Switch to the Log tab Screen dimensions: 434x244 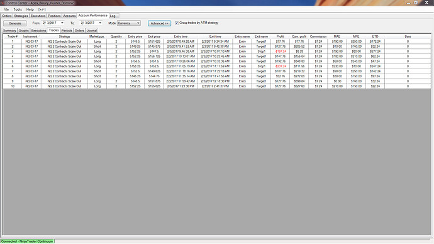click(x=113, y=16)
